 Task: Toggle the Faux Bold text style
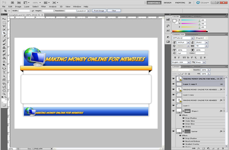coord(175,58)
